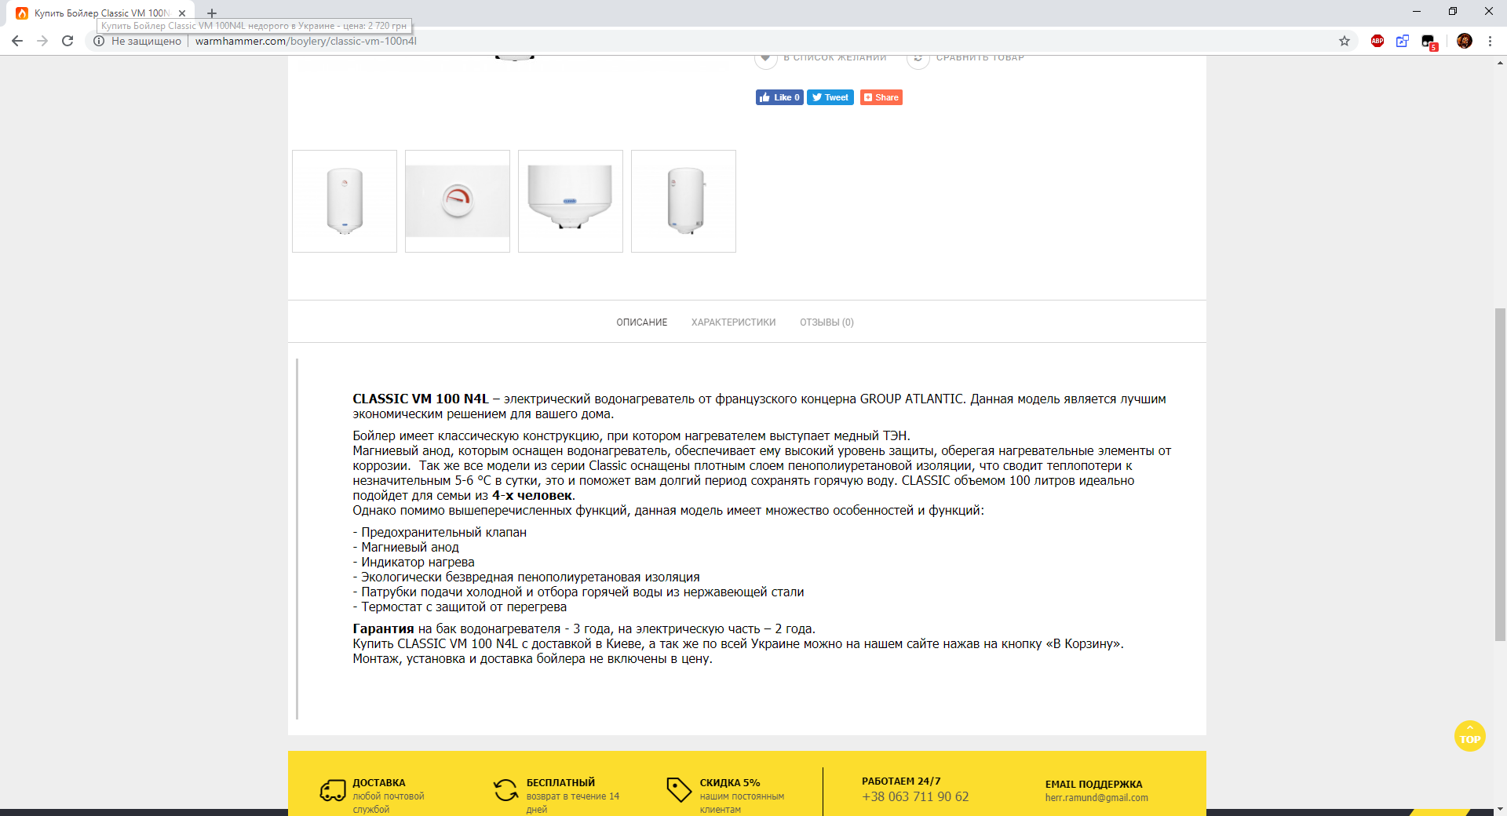Select the first boiler front thumbnail
The width and height of the screenshot is (1507, 816).
coord(345,201)
